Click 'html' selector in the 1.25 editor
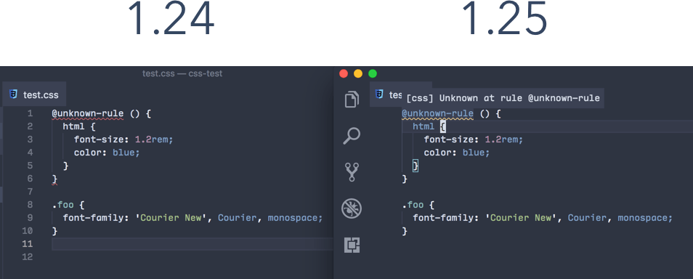 coord(423,127)
